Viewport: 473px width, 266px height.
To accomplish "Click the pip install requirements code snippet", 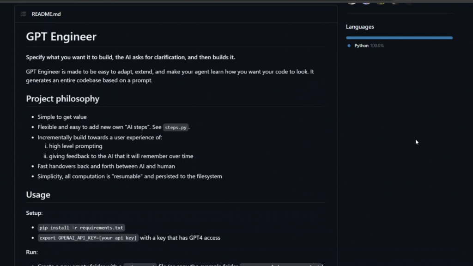I will coord(81,228).
